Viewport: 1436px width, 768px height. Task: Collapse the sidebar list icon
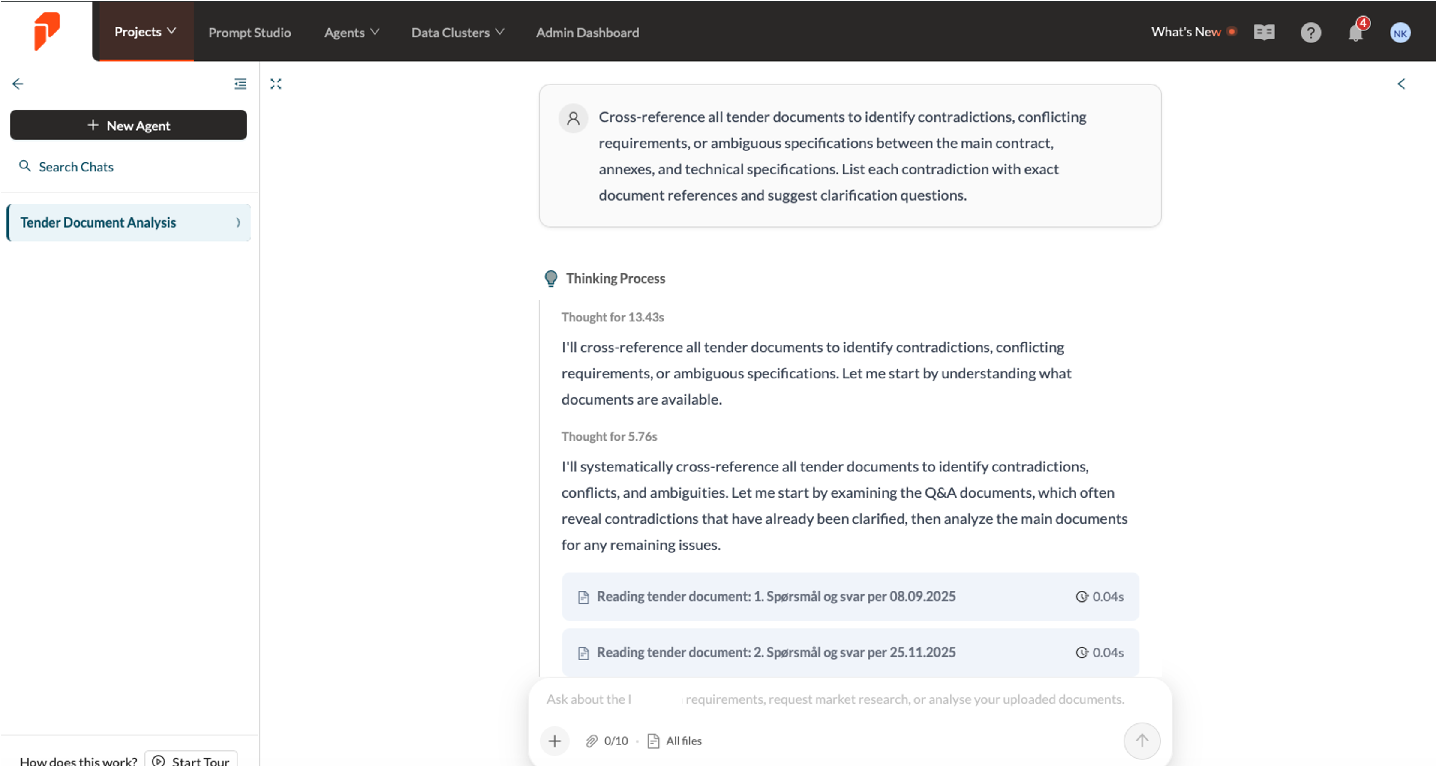pyautogui.click(x=240, y=84)
